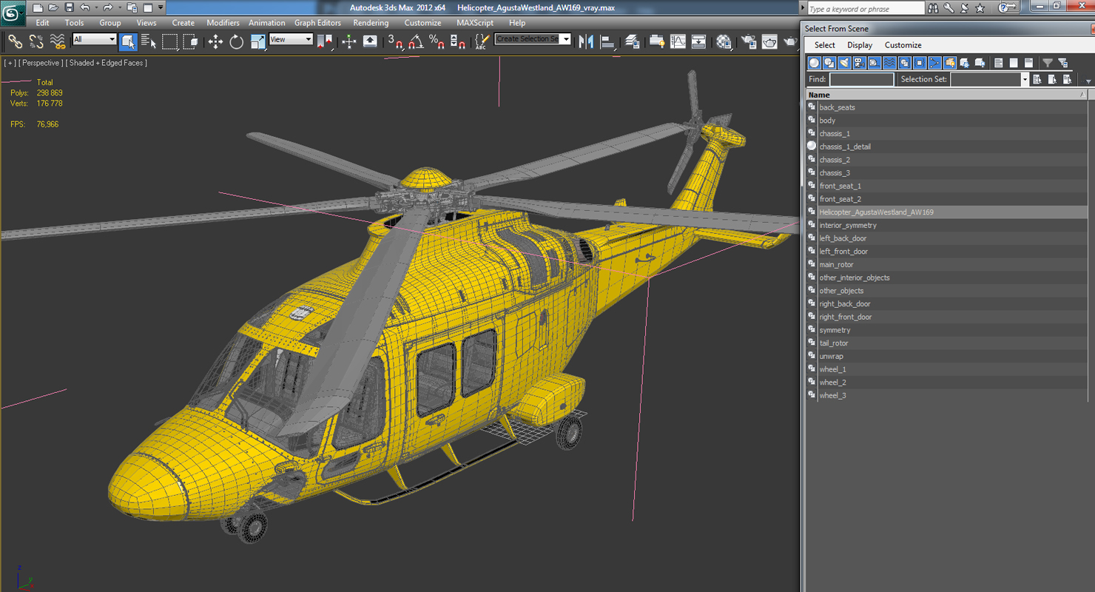Click Redo in quick access toolbar

pos(108,7)
